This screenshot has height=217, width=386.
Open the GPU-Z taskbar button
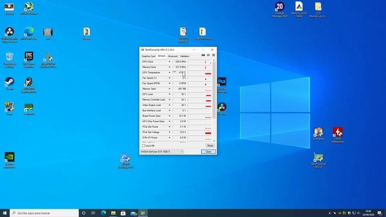(143, 213)
